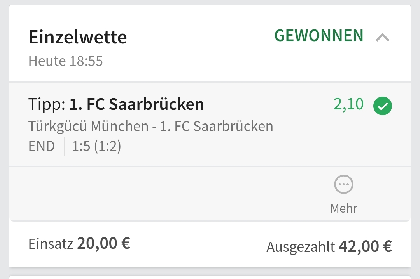Click the final score 1:5
The height and width of the screenshot is (279, 420).
(81, 146)
